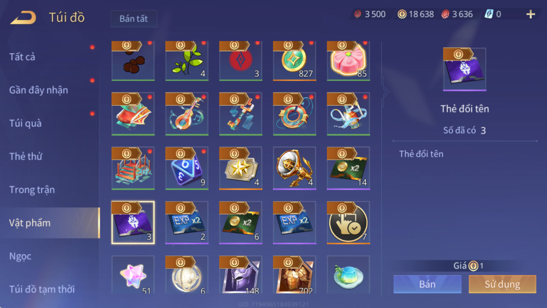Select the coffee beans item
The height and width of the screenshot is (308, 547).
133,61
